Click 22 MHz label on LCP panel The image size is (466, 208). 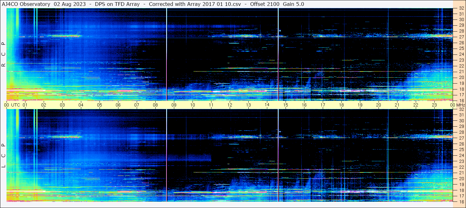pyautogui.click(x=461, y=167)
